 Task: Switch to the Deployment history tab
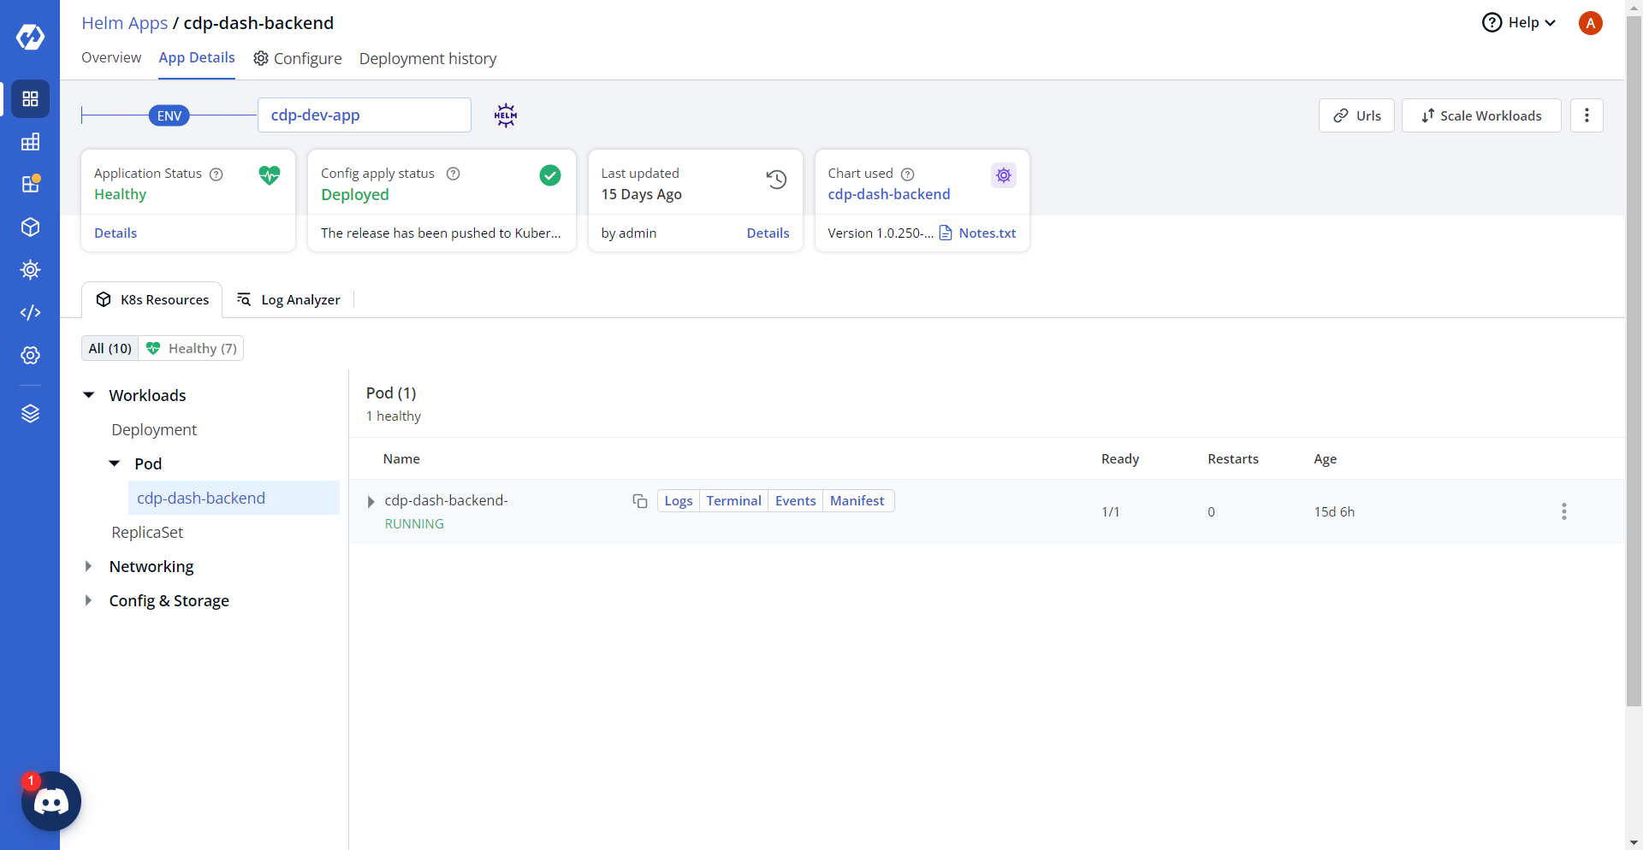click(x=427, y=58)
